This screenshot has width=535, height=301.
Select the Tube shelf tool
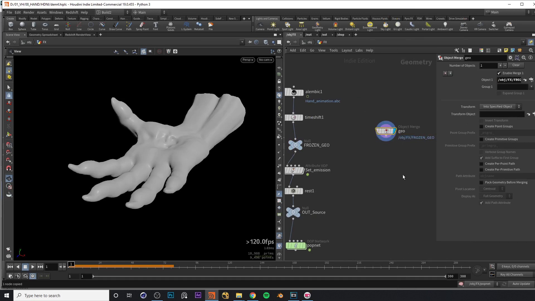[x=33, y=26]
